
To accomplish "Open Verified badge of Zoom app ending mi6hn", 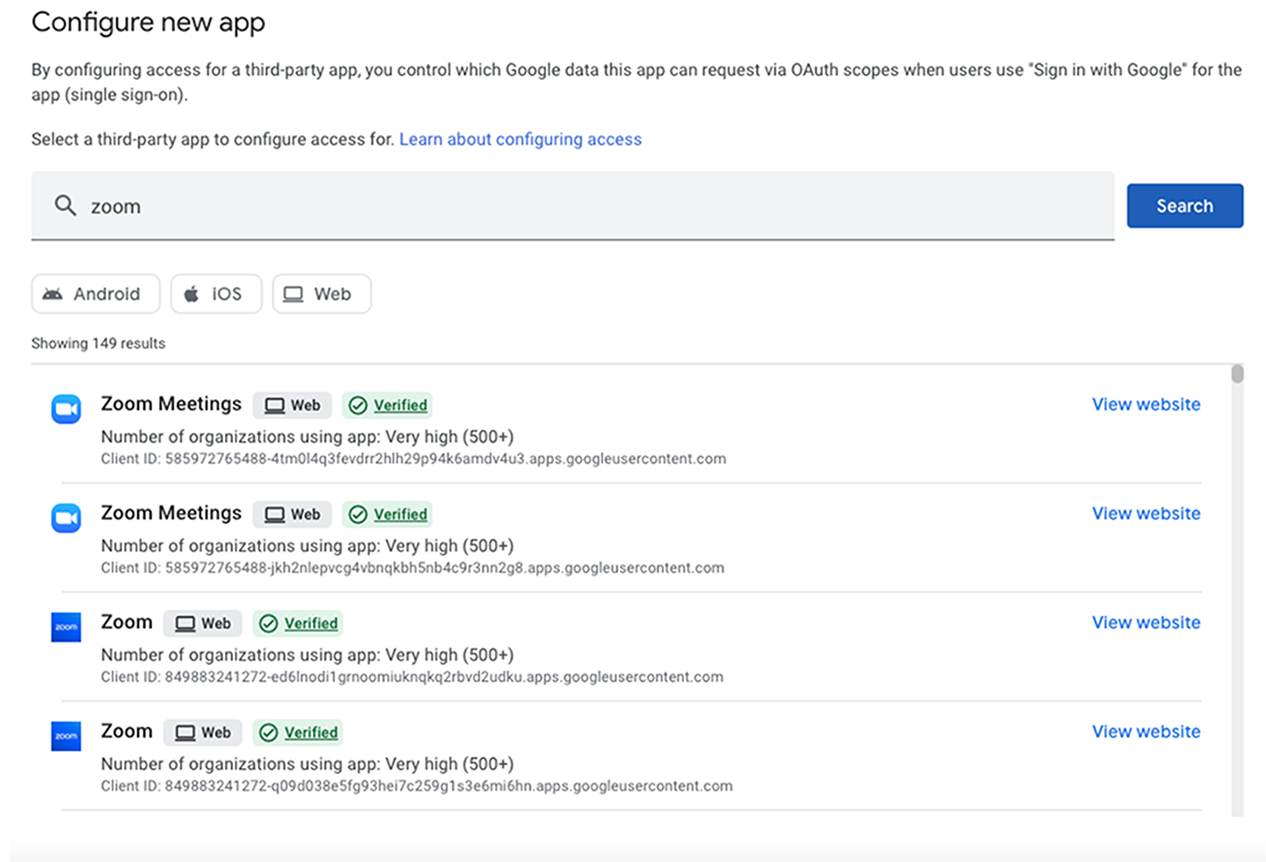I will point(297,732).
